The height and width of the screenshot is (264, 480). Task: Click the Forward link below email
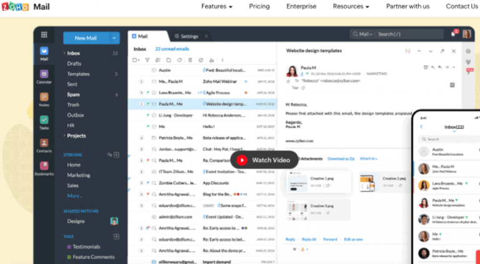(330, 239)
